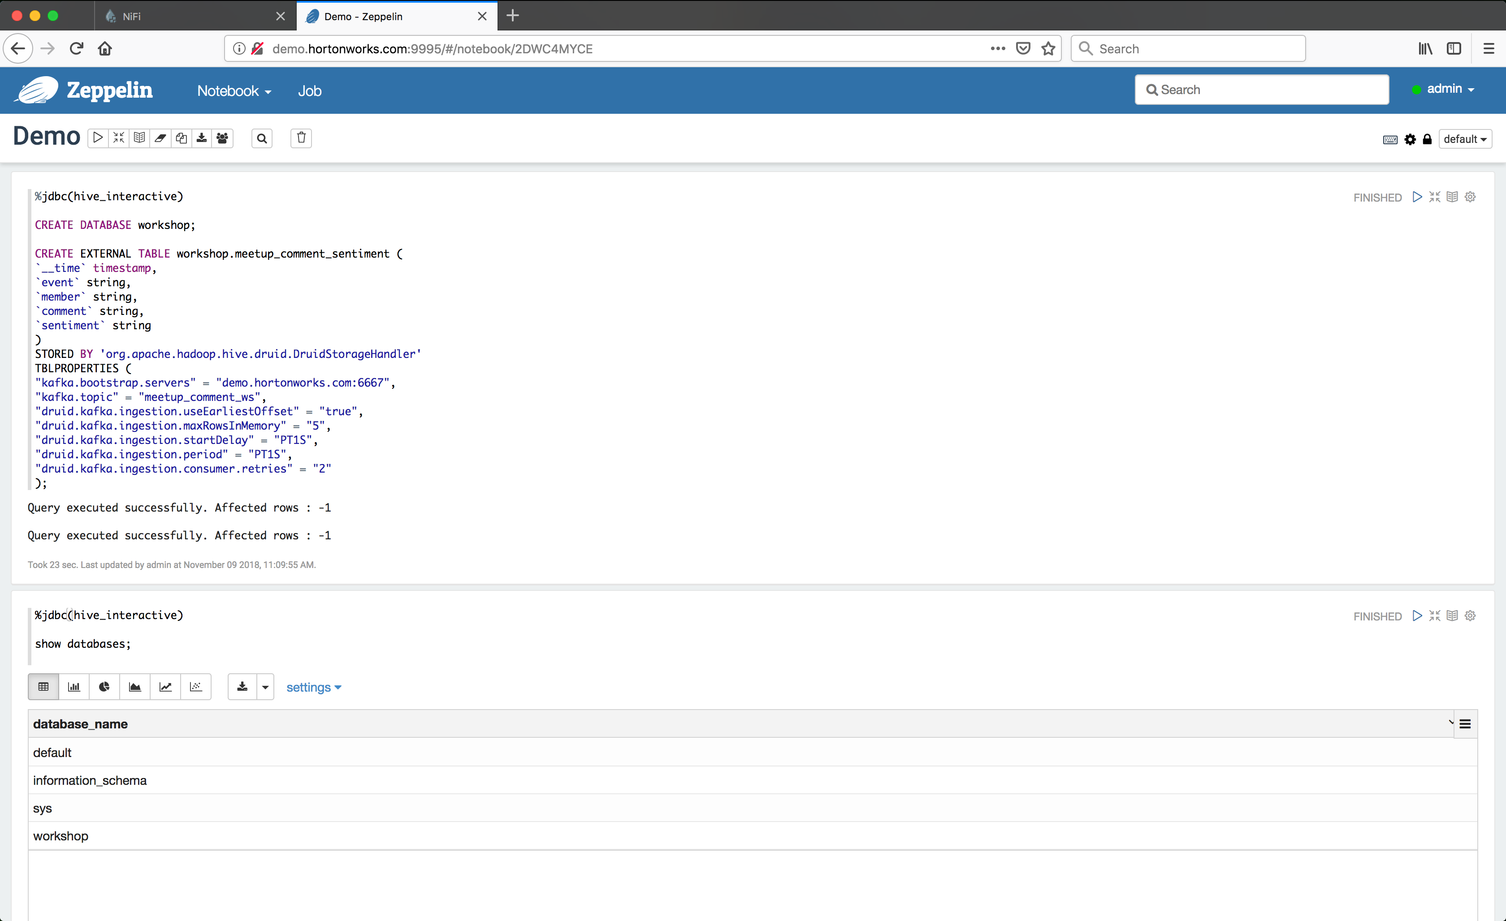Export the Demo note download icon

[202, 138]
